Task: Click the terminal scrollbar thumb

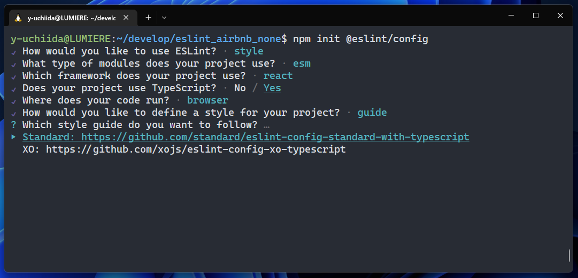Action: click(x=569, y=256)
